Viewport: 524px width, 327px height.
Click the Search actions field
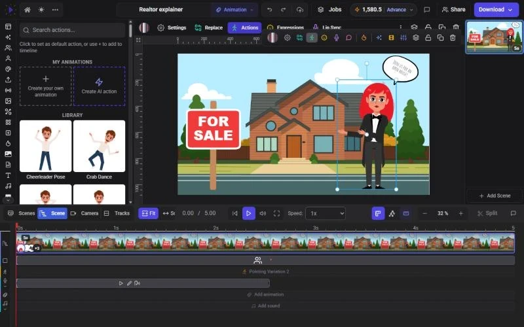click(72, 30)
